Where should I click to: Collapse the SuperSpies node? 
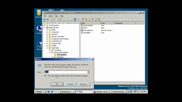pos(47,48)
